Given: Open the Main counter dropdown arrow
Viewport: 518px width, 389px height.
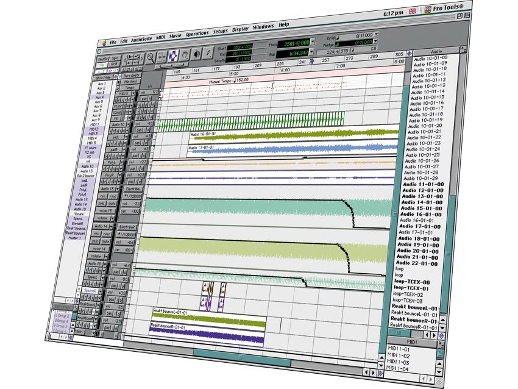Looking at the screenshot, I should (x=312, y=41).
